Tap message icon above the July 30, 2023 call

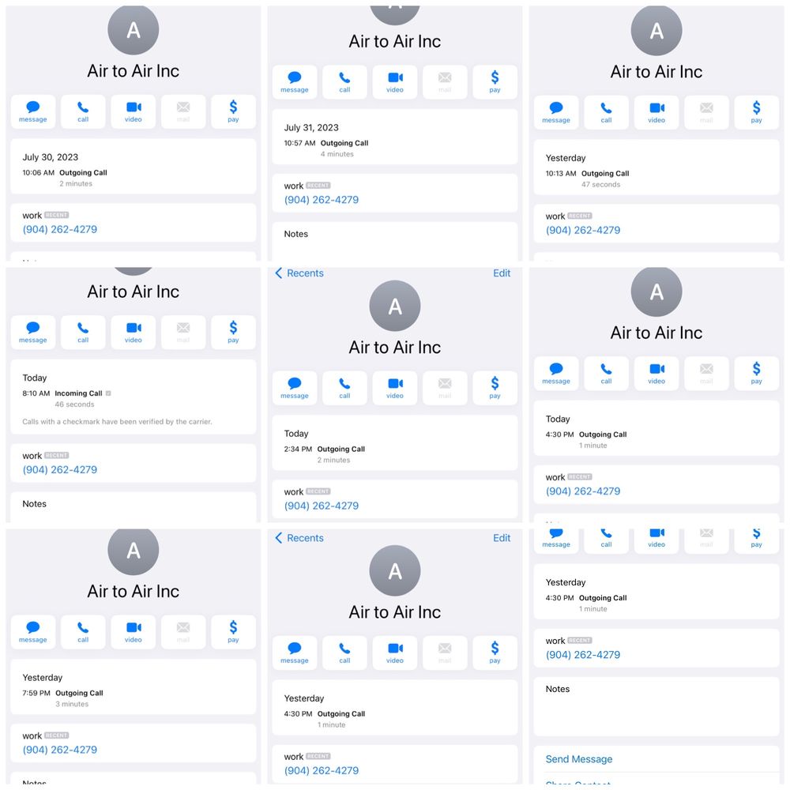coord(33,111)
